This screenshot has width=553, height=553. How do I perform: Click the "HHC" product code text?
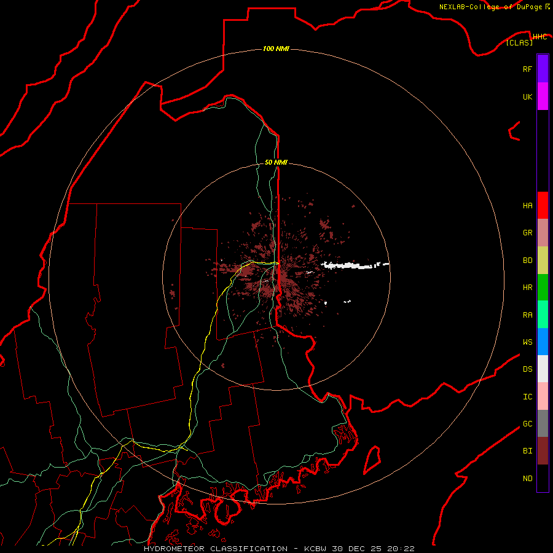[539, 37]
